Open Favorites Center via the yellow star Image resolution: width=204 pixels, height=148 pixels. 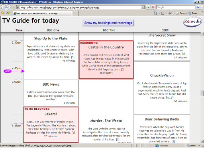tap(3, 13)
